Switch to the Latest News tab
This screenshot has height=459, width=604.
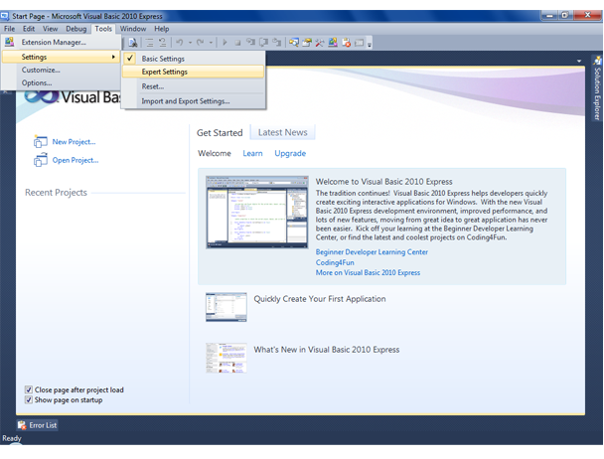click(x=282, y=132)
